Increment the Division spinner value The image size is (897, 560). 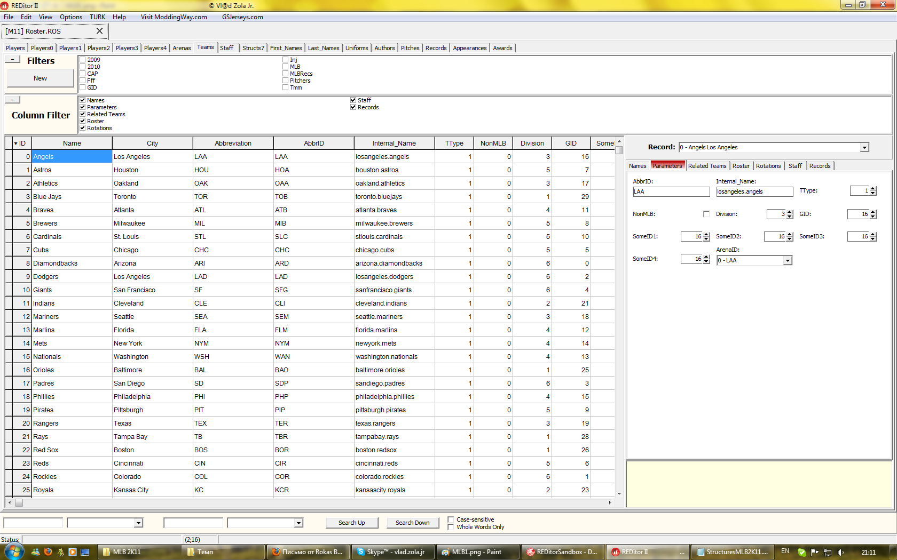[x=790, y=212]
